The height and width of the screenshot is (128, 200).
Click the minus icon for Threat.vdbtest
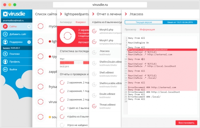[94, 106]
